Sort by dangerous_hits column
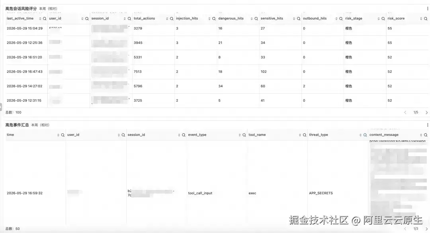The height and width of the screenshot is (233, 430). tap(252, 19)
